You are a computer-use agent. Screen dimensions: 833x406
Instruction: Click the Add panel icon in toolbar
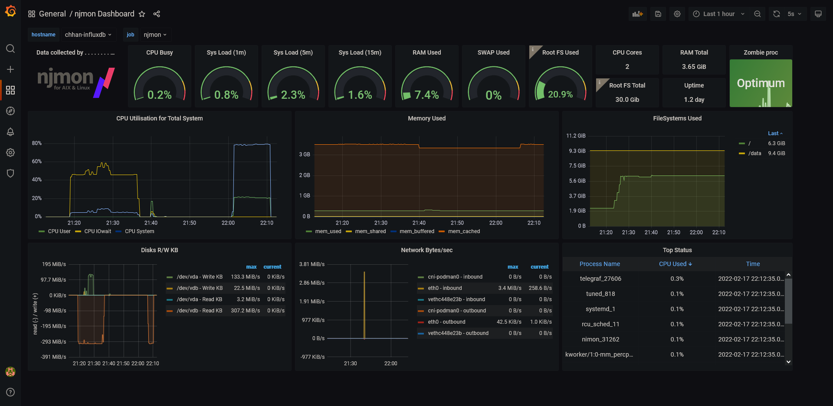(x=637, y=14)
